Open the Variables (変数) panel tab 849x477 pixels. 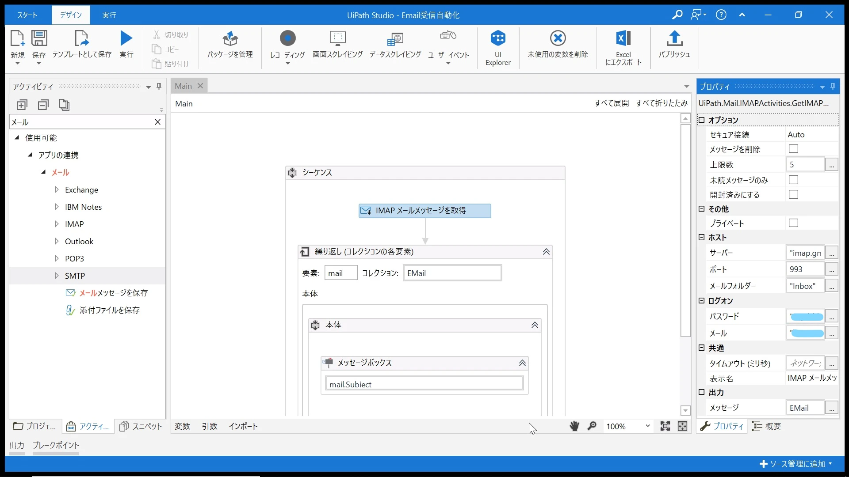tap(182, 426)
